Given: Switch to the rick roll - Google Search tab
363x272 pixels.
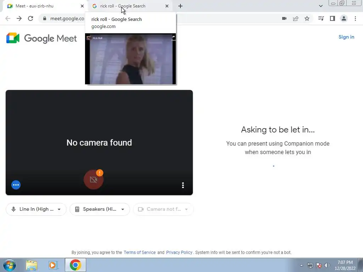Looking at the screenshot, I should tap(130, 6).
